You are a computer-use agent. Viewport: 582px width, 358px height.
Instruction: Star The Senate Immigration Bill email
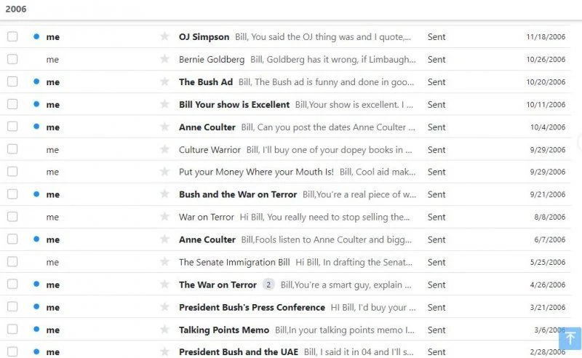click(x=164, y=262)
